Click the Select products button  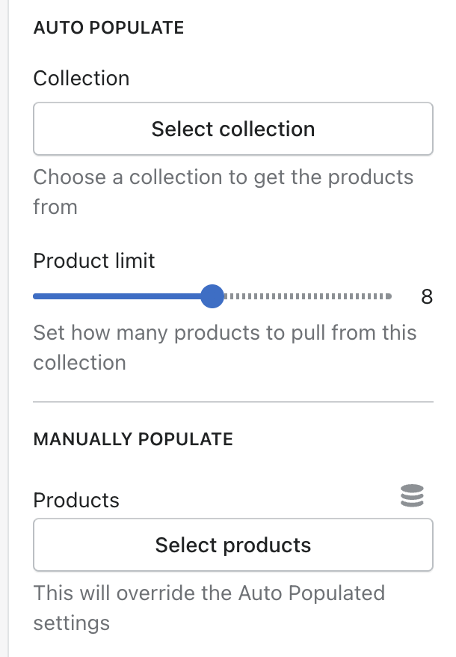(232, 545)
